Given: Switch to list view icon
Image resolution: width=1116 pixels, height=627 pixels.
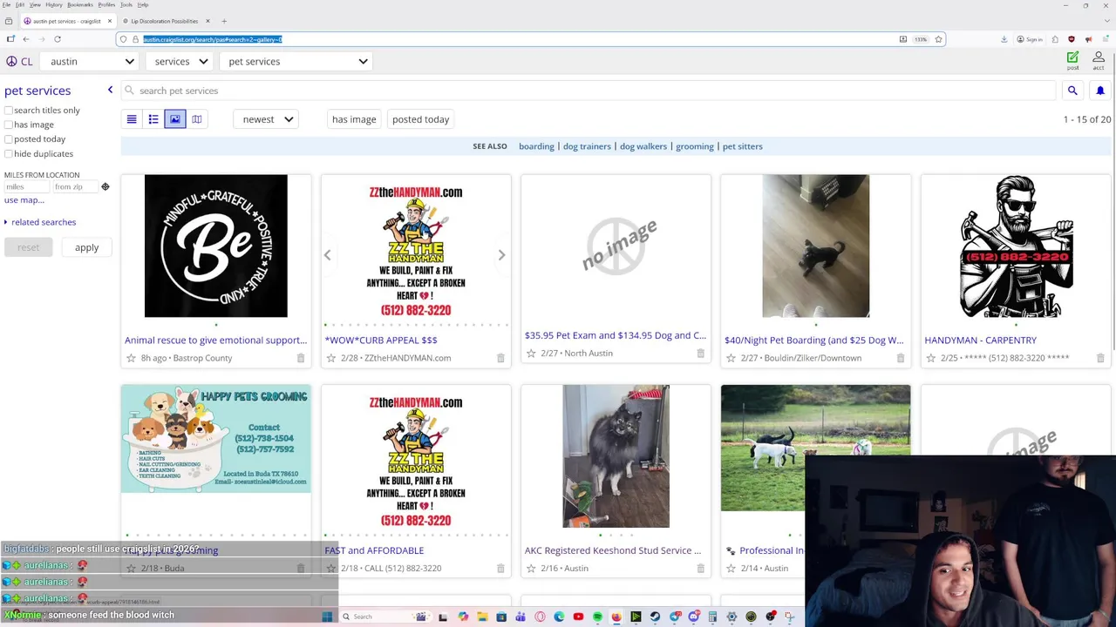Looking at the screenshot, I should (x=132, y=119).
